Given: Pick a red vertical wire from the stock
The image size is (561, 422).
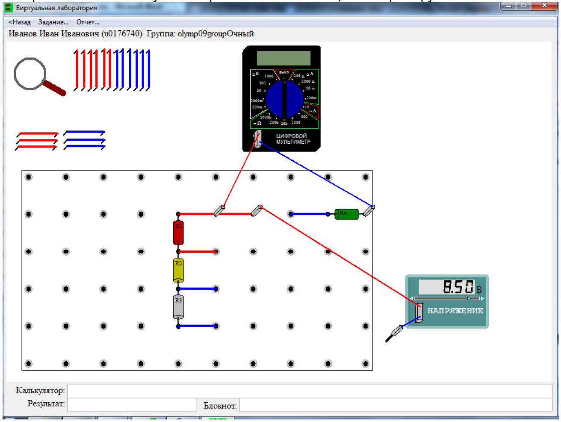Looking at the screenshot, I should pyautogui.click(x=76, y=70).
